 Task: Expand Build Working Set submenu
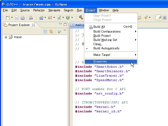coord(111,40)
